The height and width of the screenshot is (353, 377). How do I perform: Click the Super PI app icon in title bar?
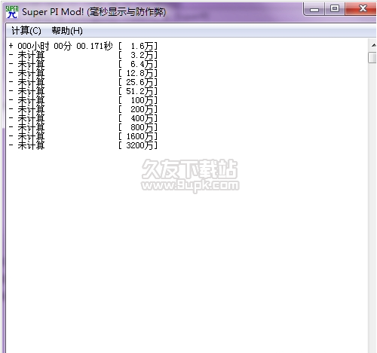click(12, 12)
